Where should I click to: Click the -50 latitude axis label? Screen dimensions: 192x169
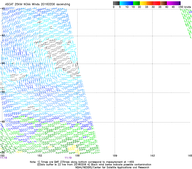pyautogui.click(x=2, y=153)
